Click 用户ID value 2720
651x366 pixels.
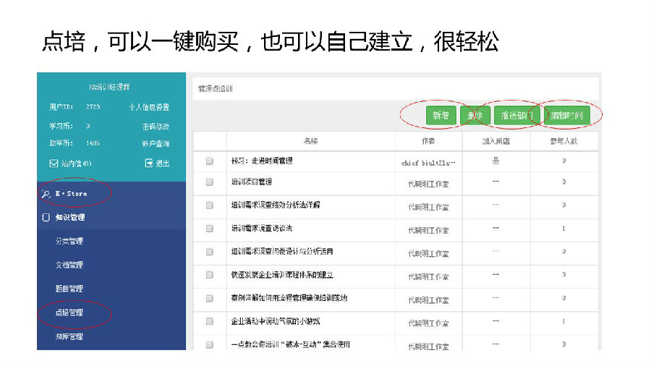[93, 106]
